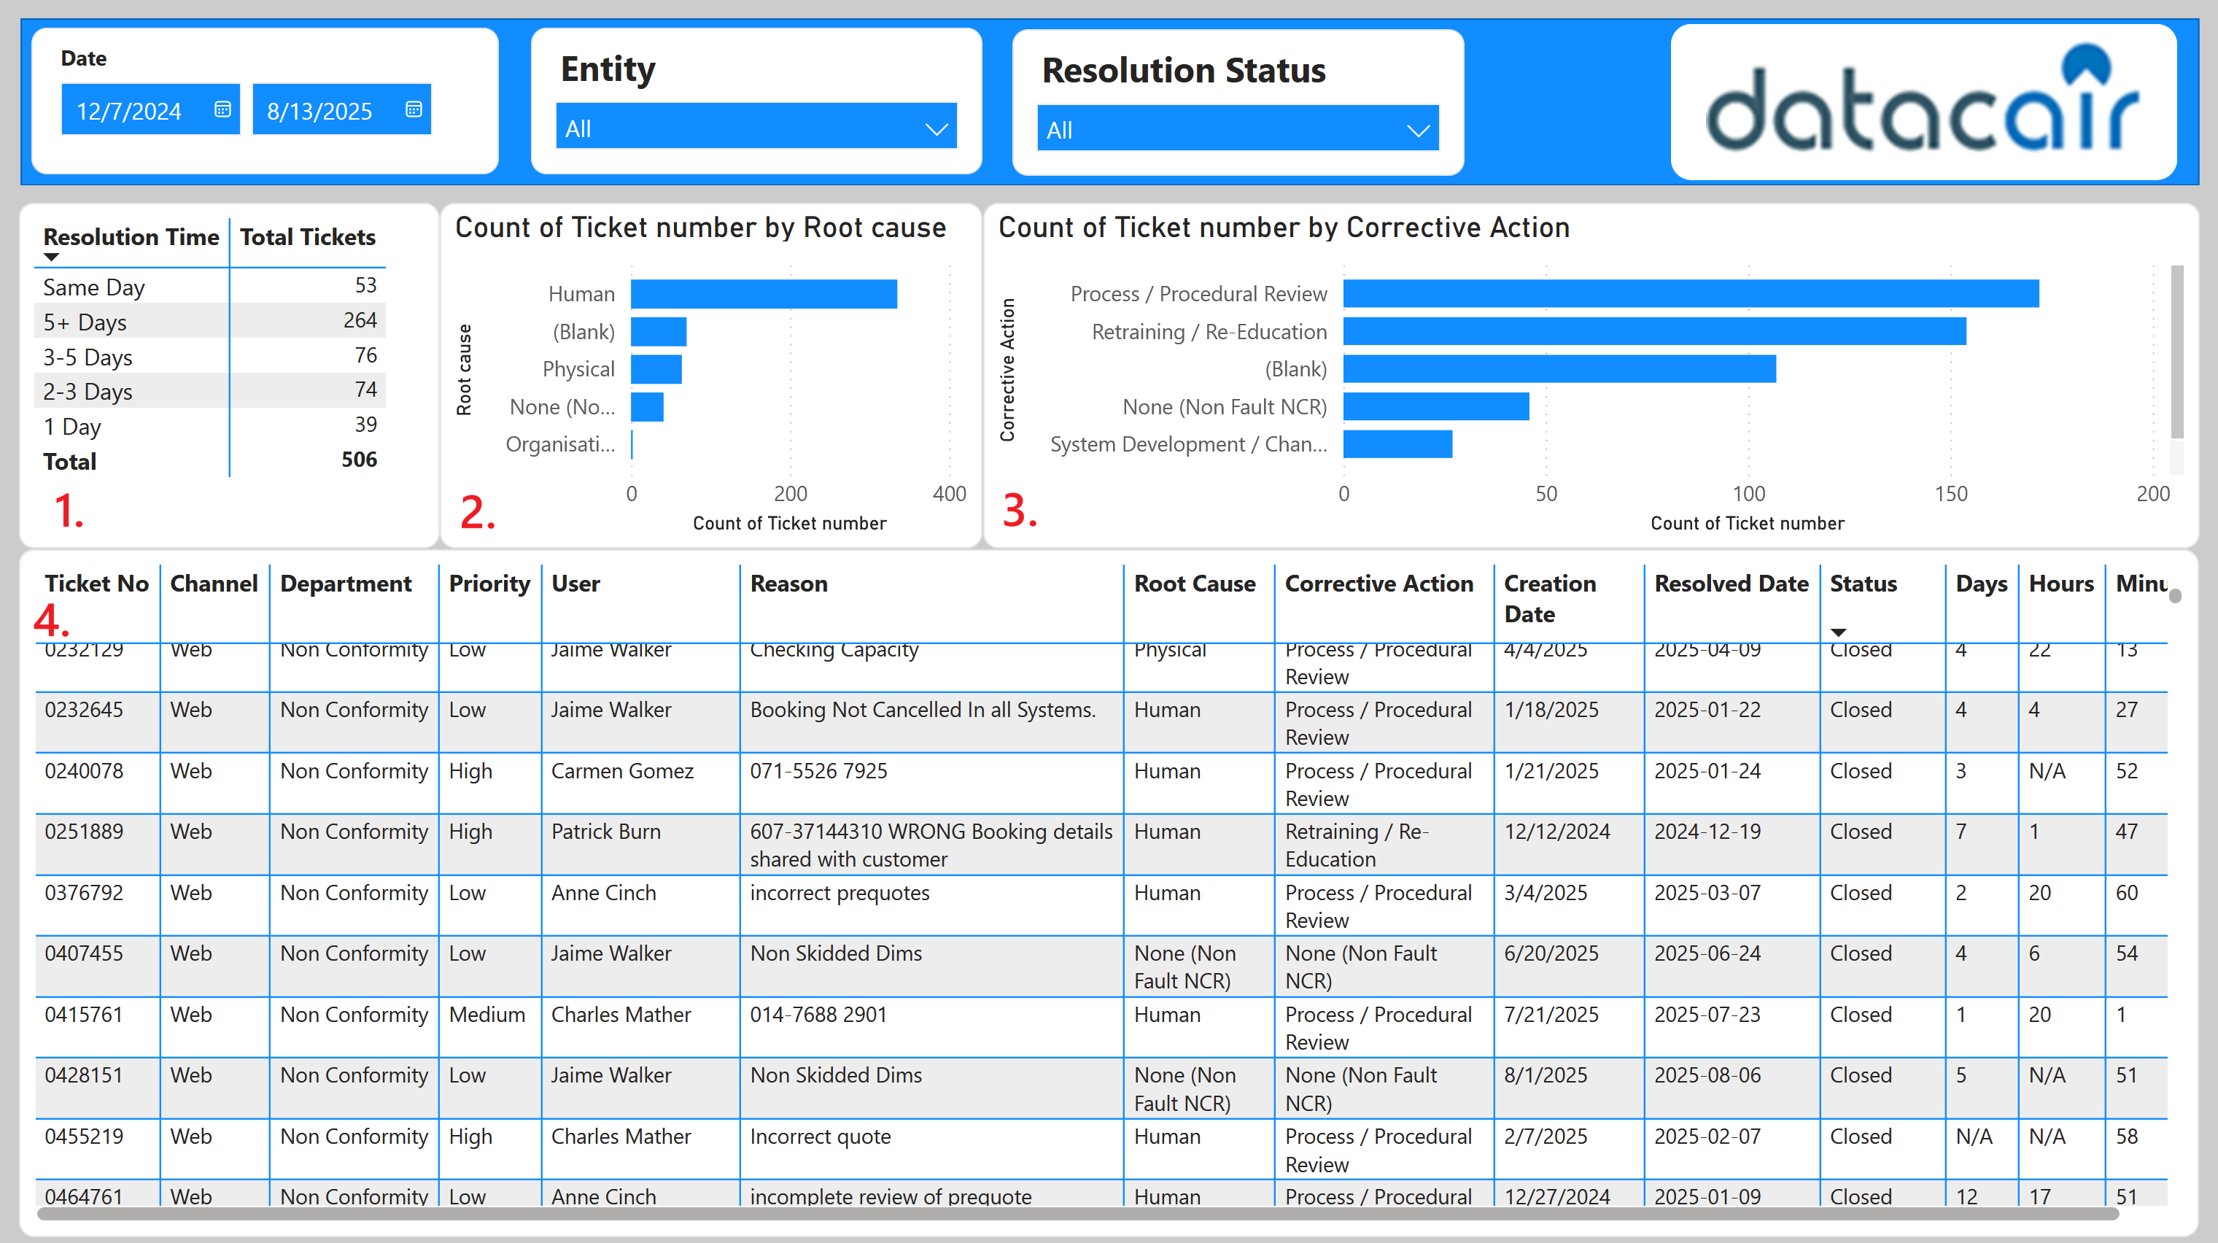Click the Status column sort arrow icon
The width and height of the screenshot is (2218, 1243).
1838,632
